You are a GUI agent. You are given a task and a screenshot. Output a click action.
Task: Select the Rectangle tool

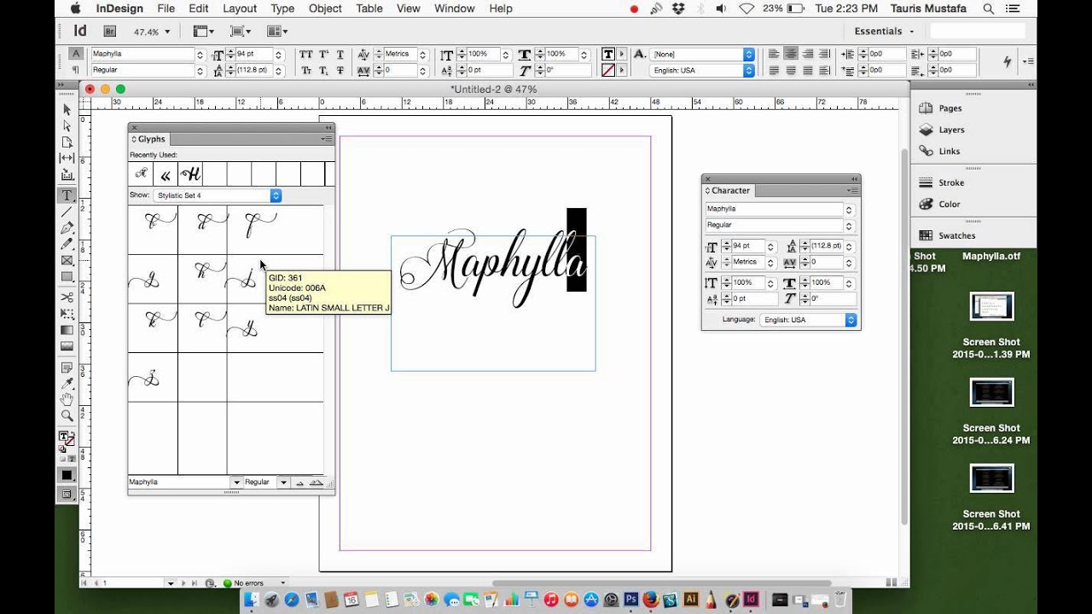pos(67,276)
